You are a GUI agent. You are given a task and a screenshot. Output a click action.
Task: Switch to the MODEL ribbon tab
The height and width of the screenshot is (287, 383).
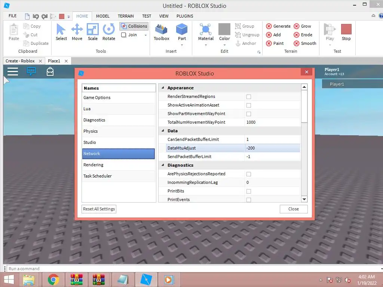coord(102,16)
